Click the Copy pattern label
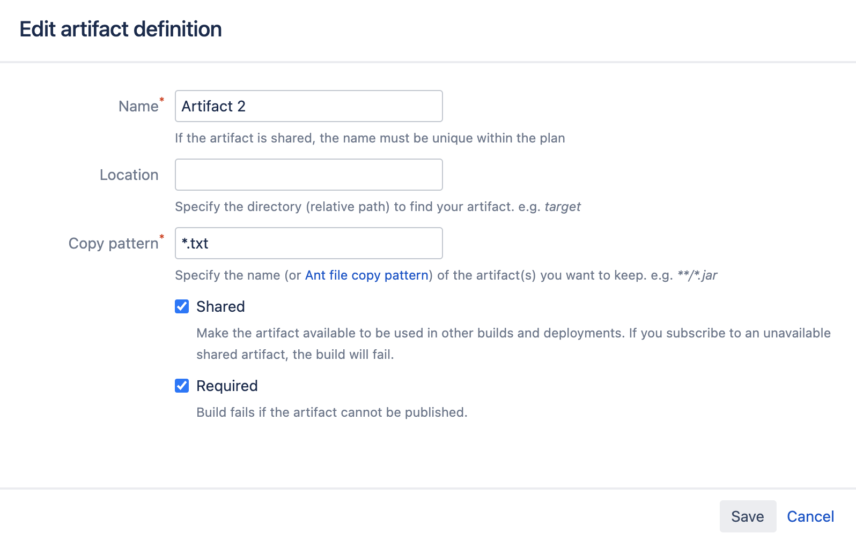The width and height of the screenshot is (856, 541). [x=114, y=243]
